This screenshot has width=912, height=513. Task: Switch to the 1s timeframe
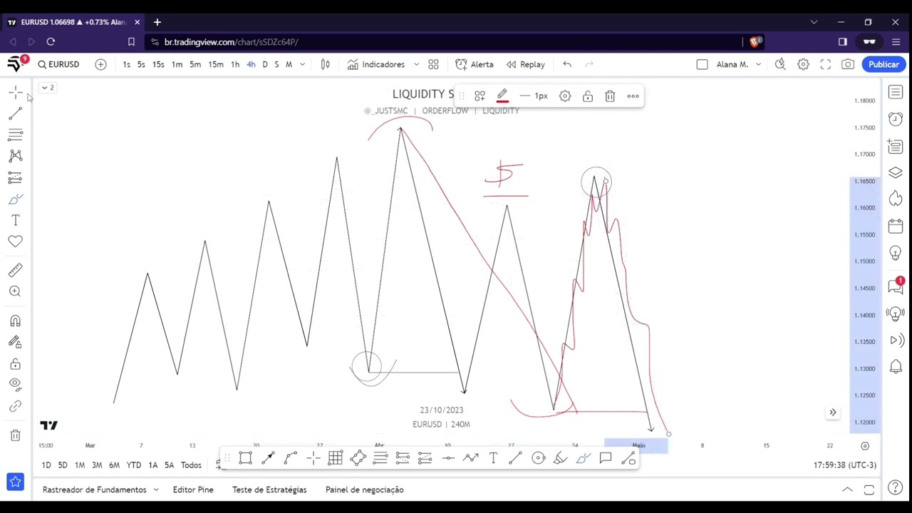coord(126,64)
